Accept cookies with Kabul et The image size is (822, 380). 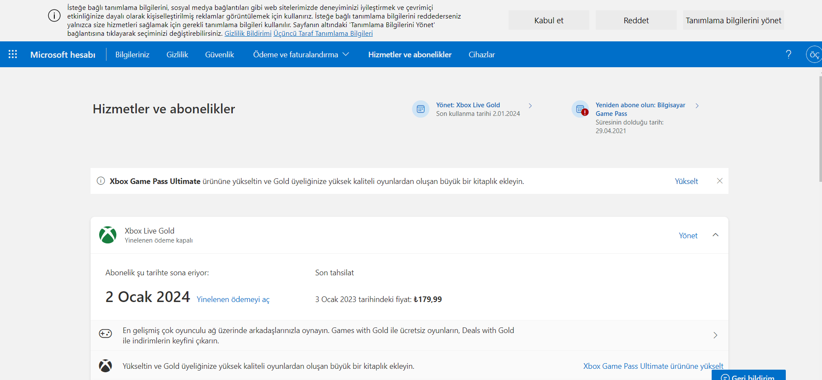(549, 20)
